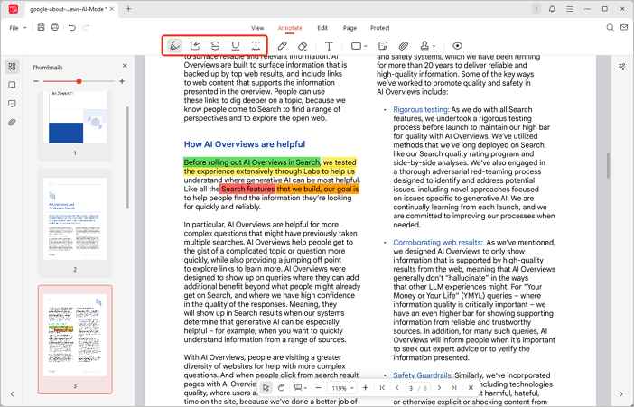
Task: Undo the last action
Action: point(72,27)
